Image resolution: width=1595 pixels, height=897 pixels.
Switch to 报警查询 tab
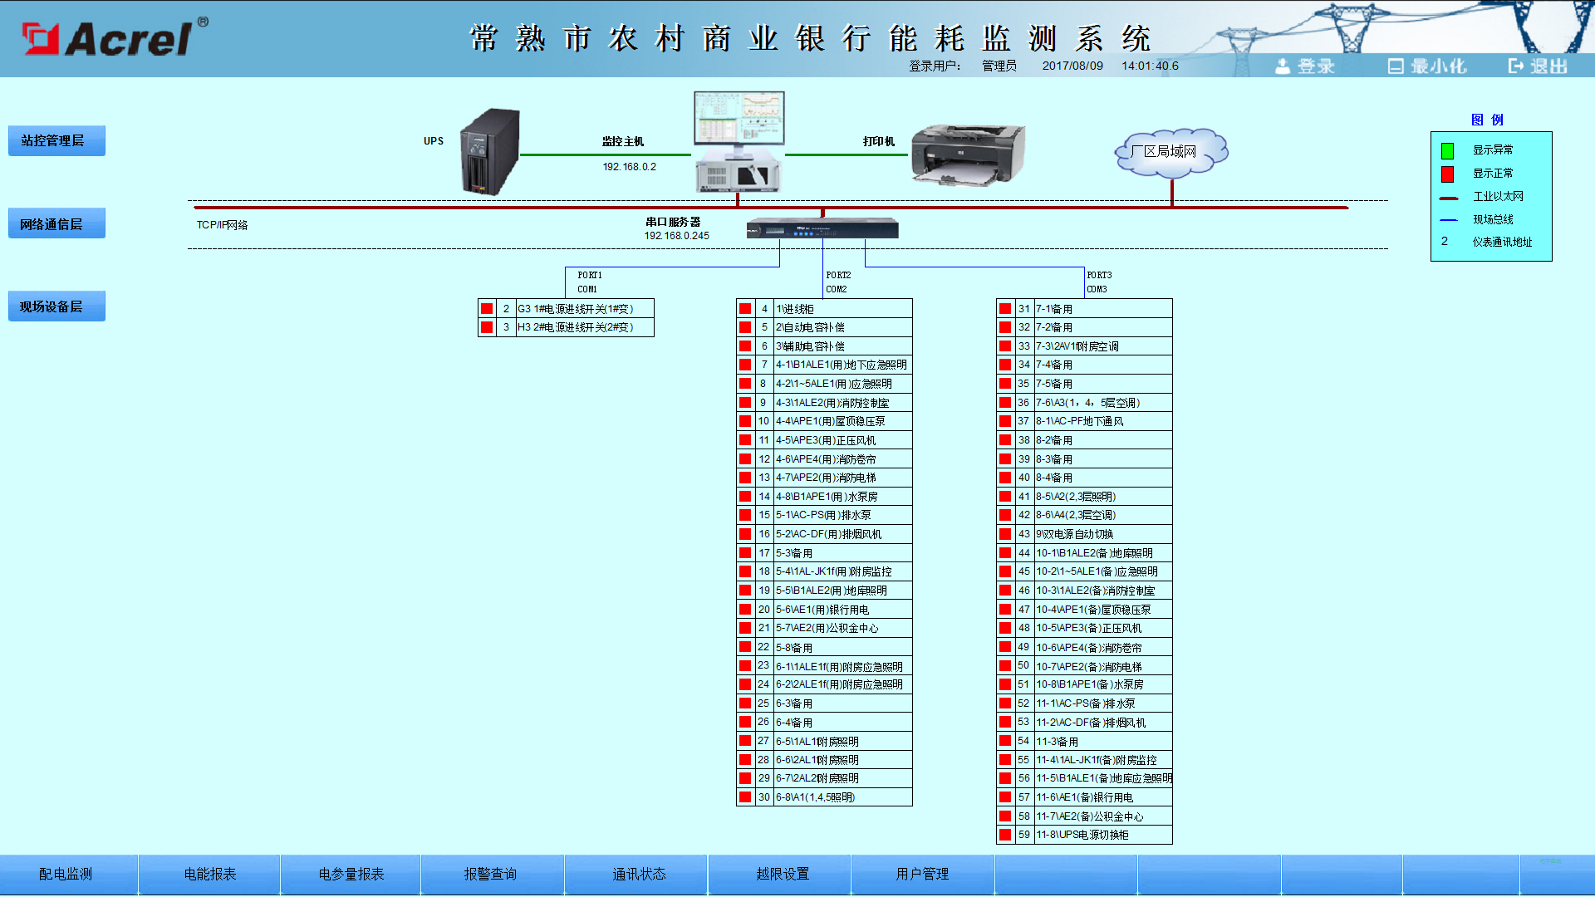(x=490, y=874)
